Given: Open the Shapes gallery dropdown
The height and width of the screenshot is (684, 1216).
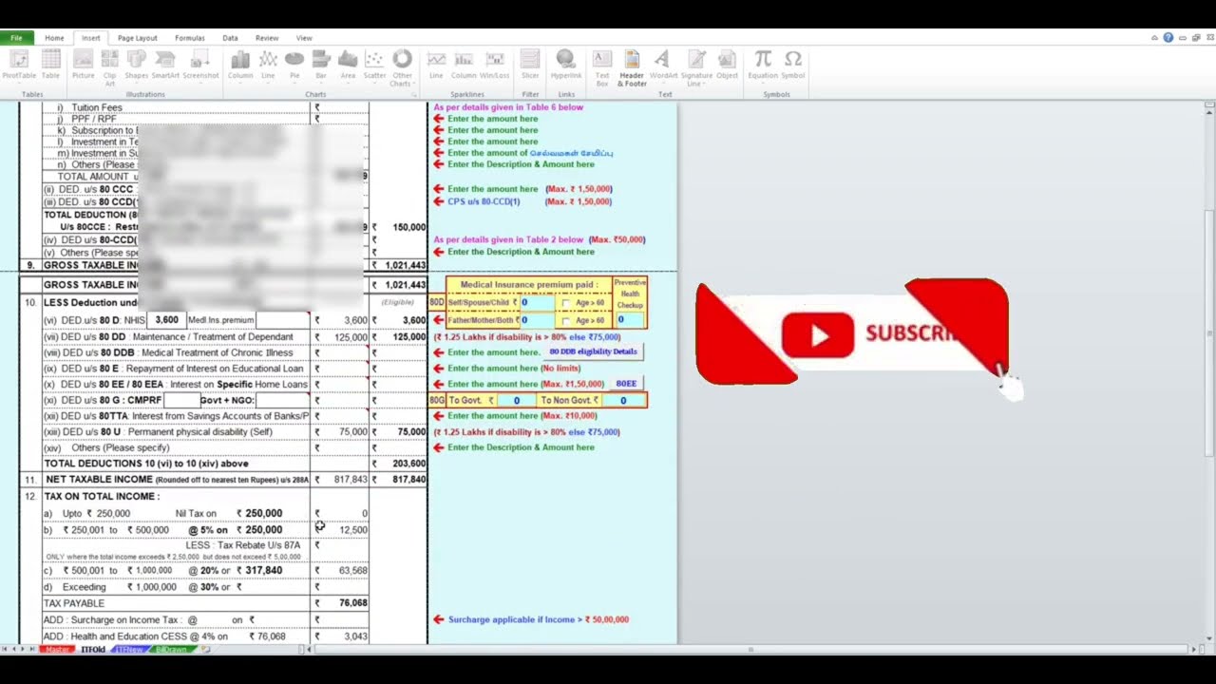Looking at the screenshot, I should coord(137,65).
